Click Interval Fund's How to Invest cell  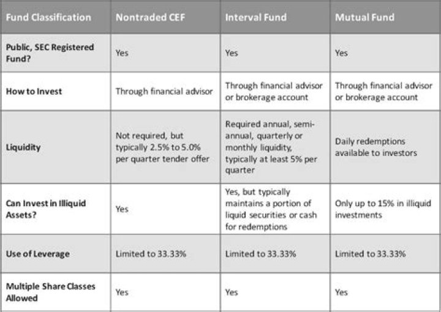click(x=274, y=91)
